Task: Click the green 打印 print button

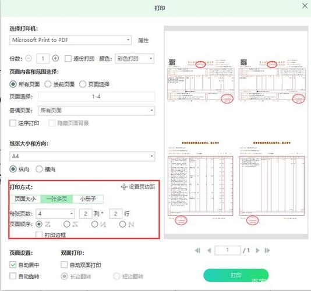Action: click(236, 275)
